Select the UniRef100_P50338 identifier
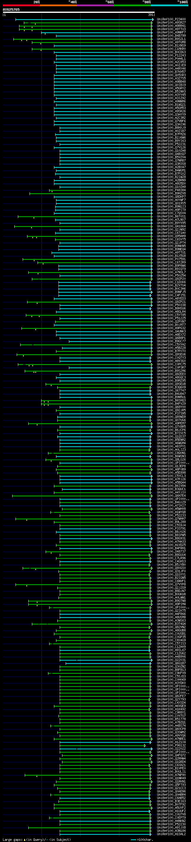 click(171, 305)
